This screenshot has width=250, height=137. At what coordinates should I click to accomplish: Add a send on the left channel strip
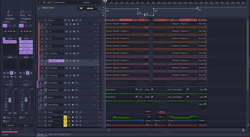pyautogui.click(x=16, y=57)
